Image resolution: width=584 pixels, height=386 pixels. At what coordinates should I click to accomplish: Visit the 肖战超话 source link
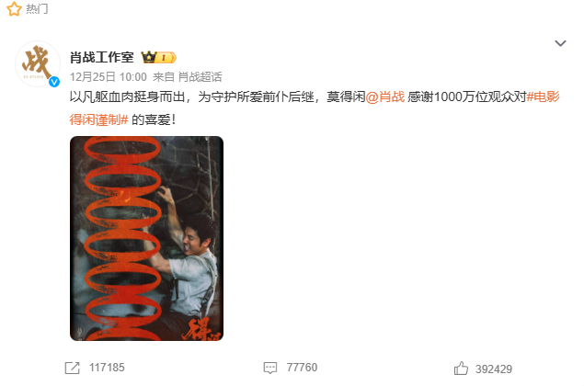(x=200, y=77)
